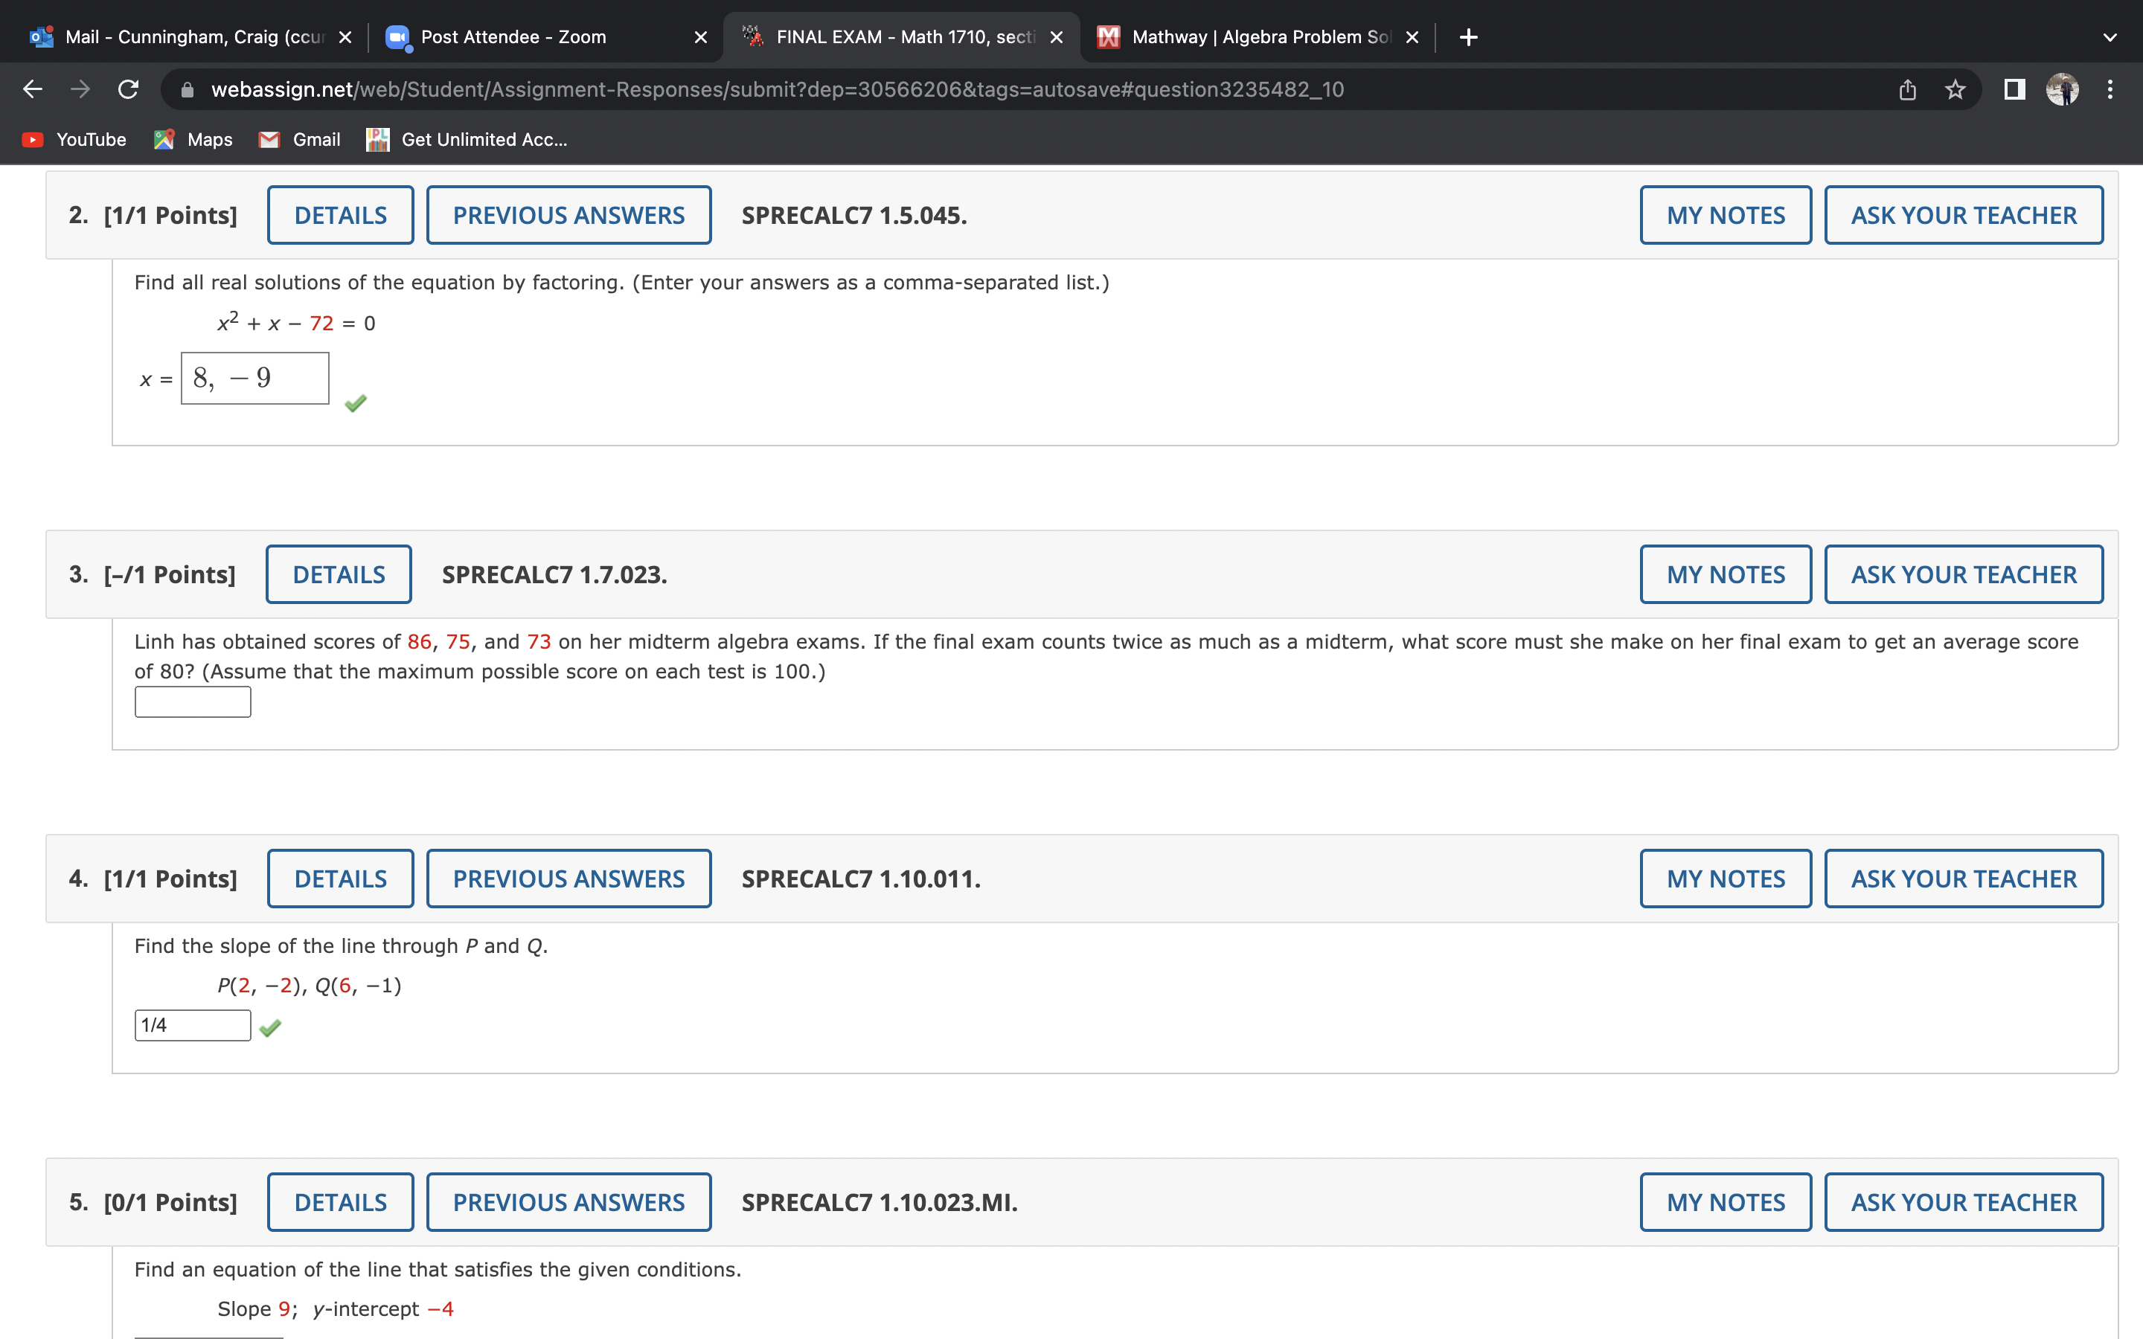Open MY NOTES for question 3
The height and width of the screenshot is (1339, 2143).
(1725, 575)
